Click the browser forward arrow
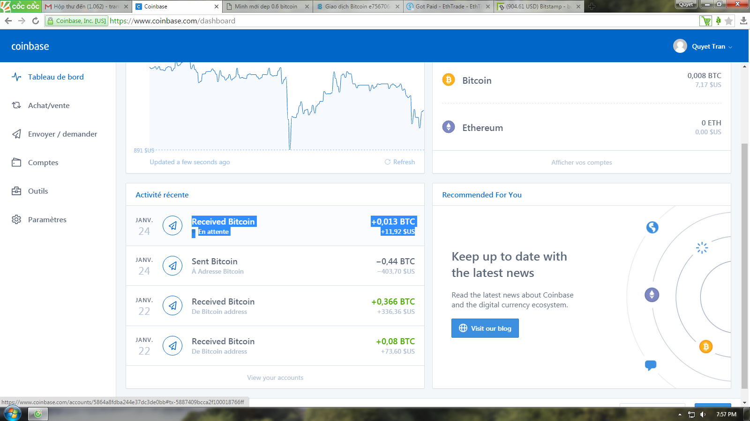This screenshot has height=421, width=750. 22,21
